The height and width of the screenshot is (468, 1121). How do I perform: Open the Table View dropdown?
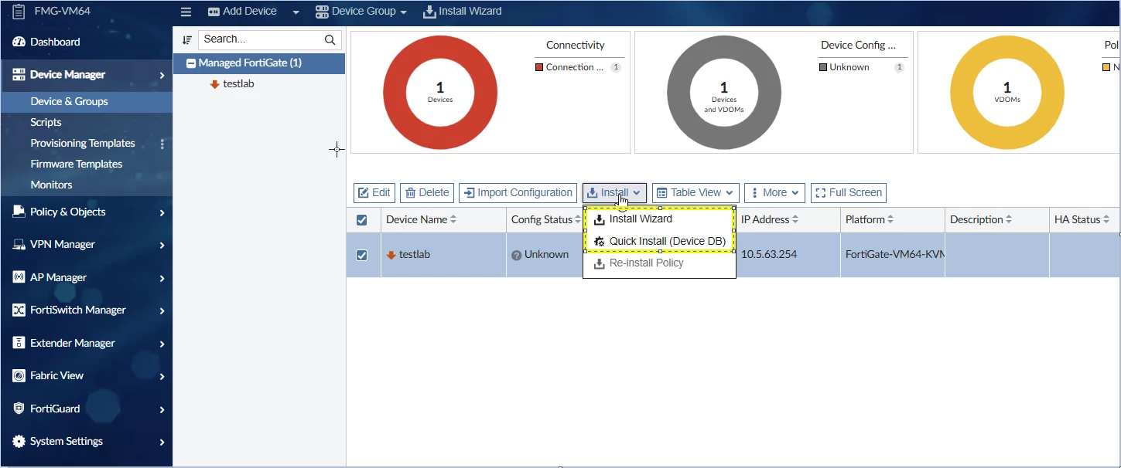point(695,193)
